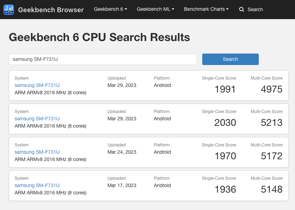Click the 4975 multi-core score
The height and width of the screenshot is (210, 295).
click(x=271, y=89)
